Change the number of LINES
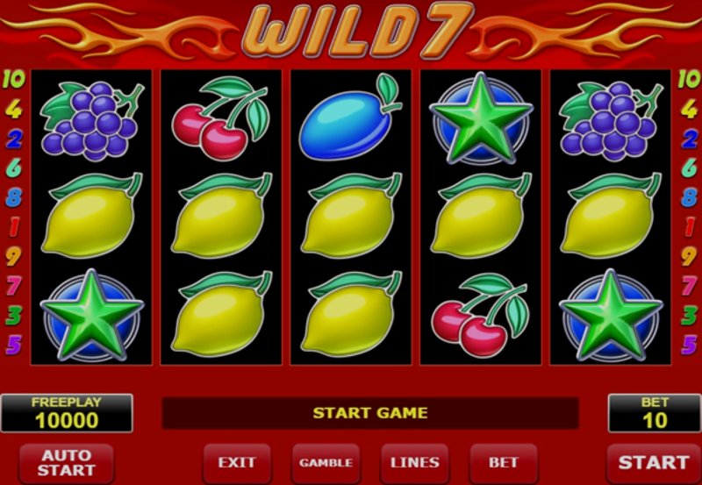This screenshot has width=702, height=485. point(414,462)
